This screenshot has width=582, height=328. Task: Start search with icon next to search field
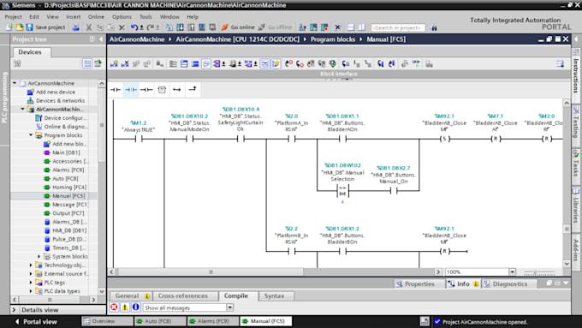tap(433, 27)
